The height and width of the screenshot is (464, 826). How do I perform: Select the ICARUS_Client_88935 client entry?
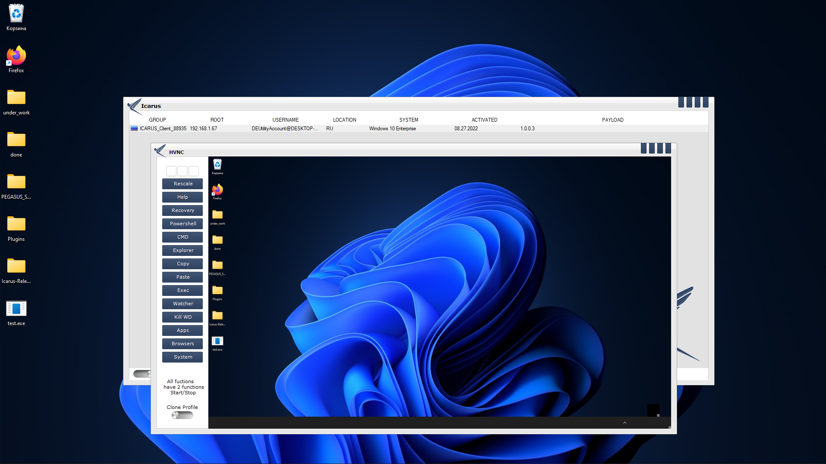click(x=163, y=128)
